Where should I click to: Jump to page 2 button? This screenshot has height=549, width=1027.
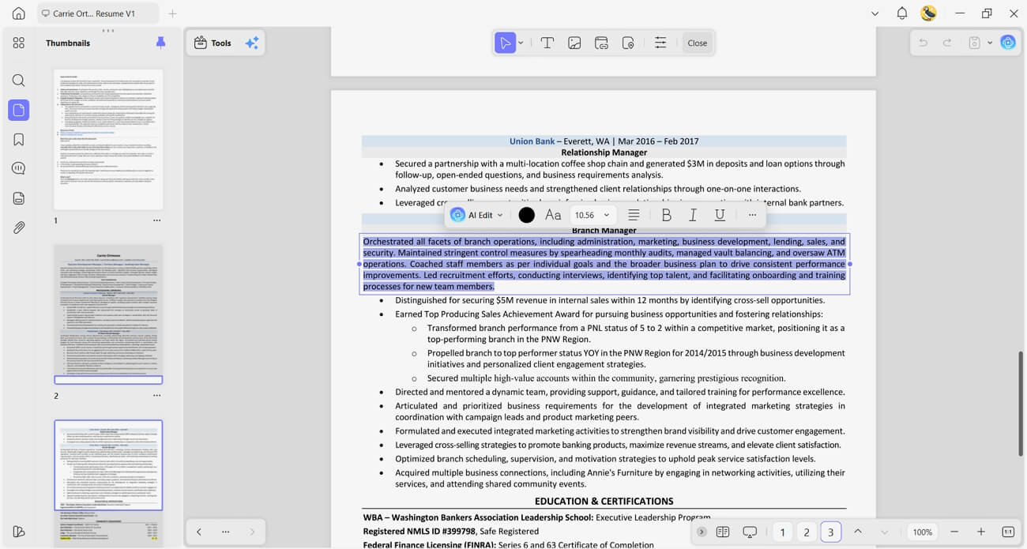point(807,532)
